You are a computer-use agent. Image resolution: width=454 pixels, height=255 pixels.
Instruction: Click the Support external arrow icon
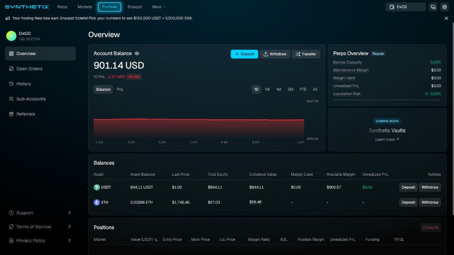coord(69,213)
